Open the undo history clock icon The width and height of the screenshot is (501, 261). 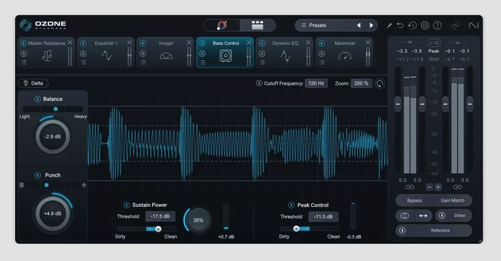click(412, 25)
